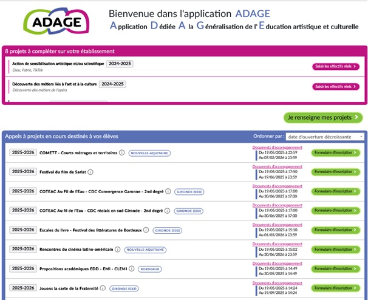368x300 pixels.
Task: Select 'COTEAC Au Fil de l'Eau - CDC Convergence Garonne' title
Action: [101, 191]
